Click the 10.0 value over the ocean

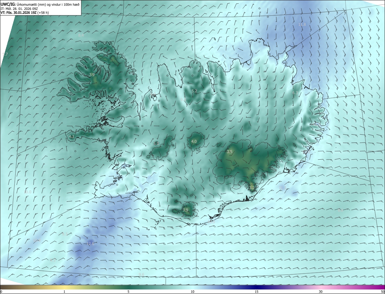pos(27,192)
